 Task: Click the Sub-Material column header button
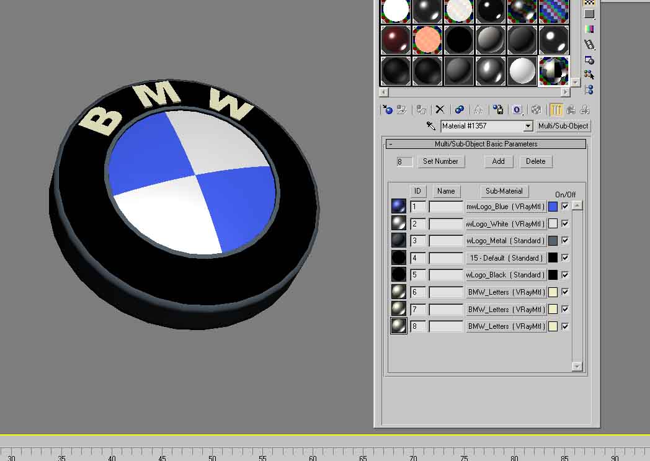pyautogui.click(x=504, y=191)
